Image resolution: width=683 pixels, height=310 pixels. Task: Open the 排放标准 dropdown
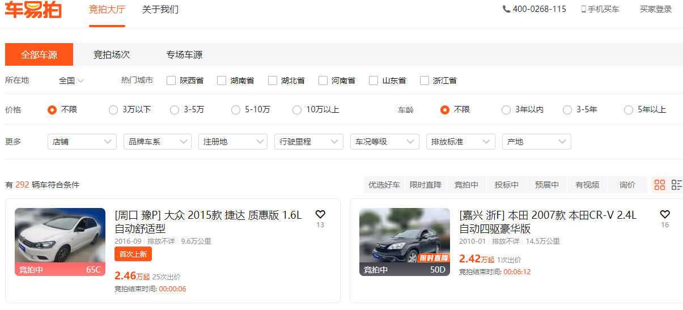coord(461,142)
